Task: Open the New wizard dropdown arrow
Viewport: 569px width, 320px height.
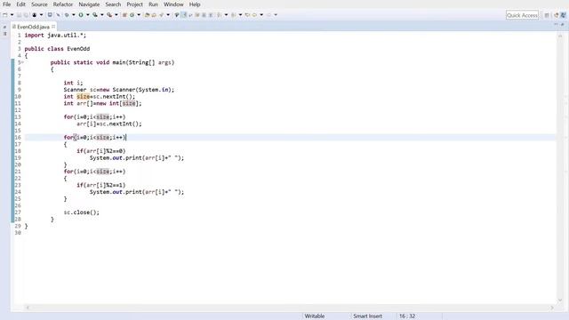Action: [12, 15]
